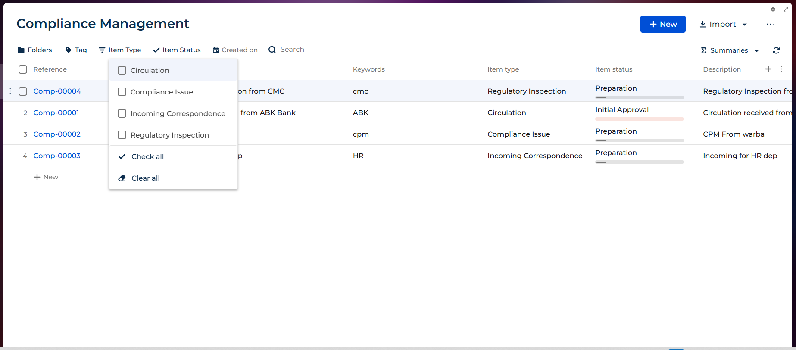Click the 'Compliance Issue' item type cell
Screen dimensions: 796x350
(519, 134)
